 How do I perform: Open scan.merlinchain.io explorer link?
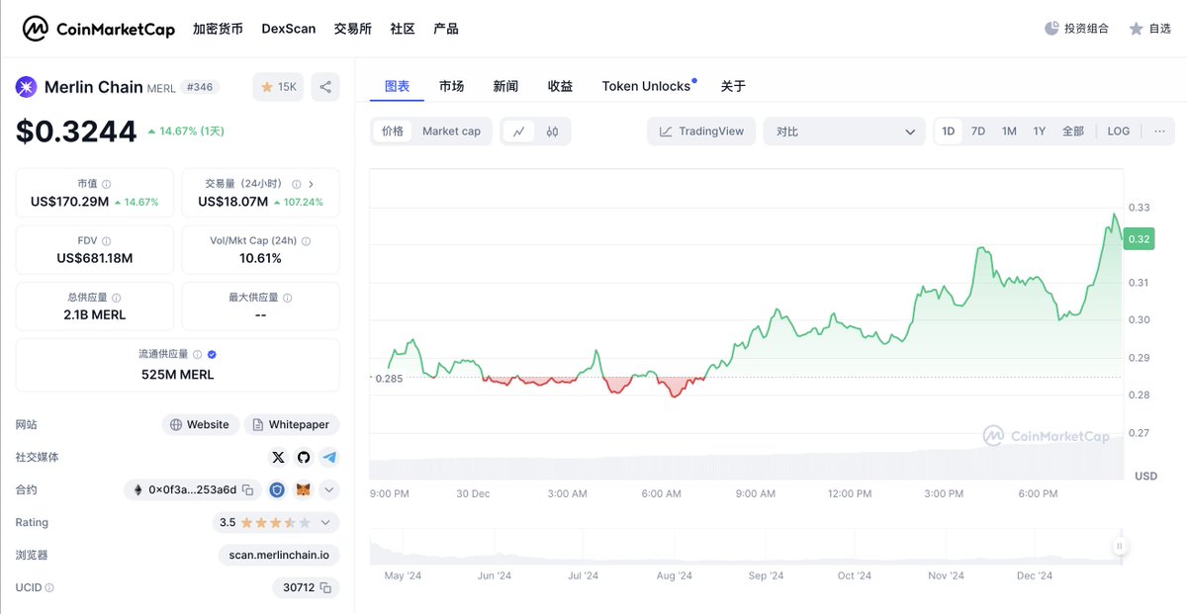point(279,555)
